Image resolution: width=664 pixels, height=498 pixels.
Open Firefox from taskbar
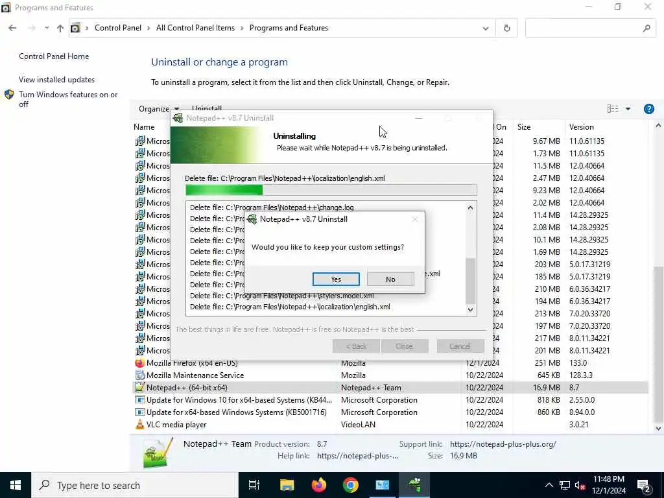coord(319,485)
